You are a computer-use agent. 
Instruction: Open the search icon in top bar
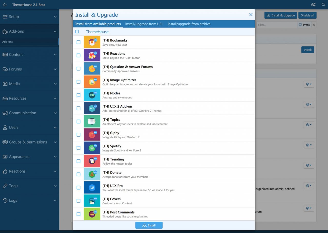click(x=323, y=5)
